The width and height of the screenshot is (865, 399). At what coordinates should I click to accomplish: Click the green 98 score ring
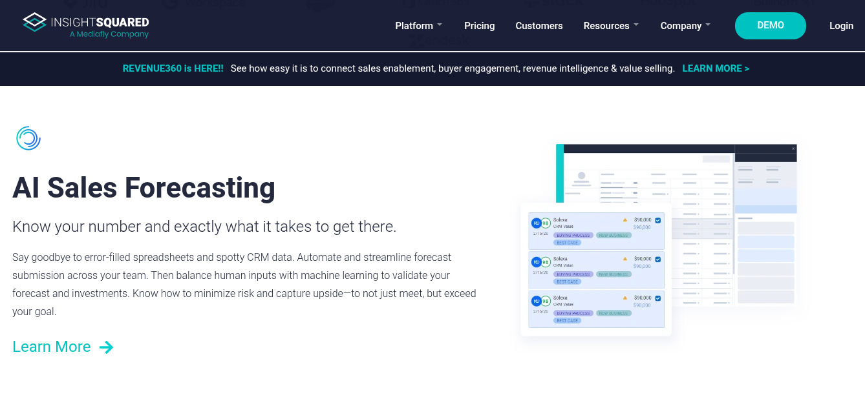(545, 222)
